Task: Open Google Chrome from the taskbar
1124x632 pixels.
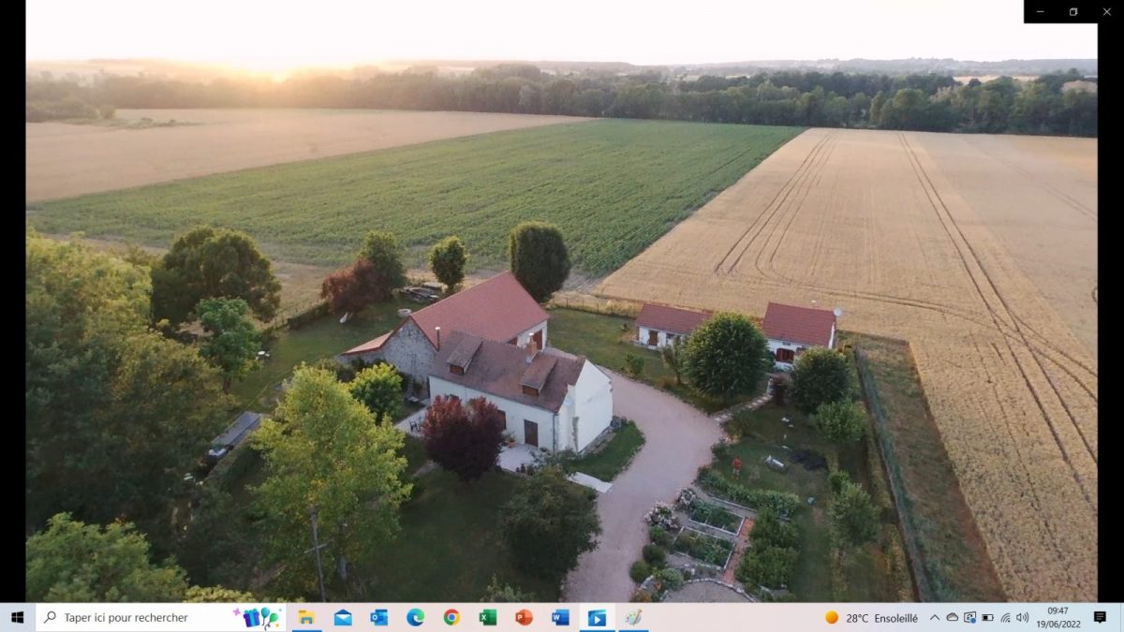Action: point(451,617)
